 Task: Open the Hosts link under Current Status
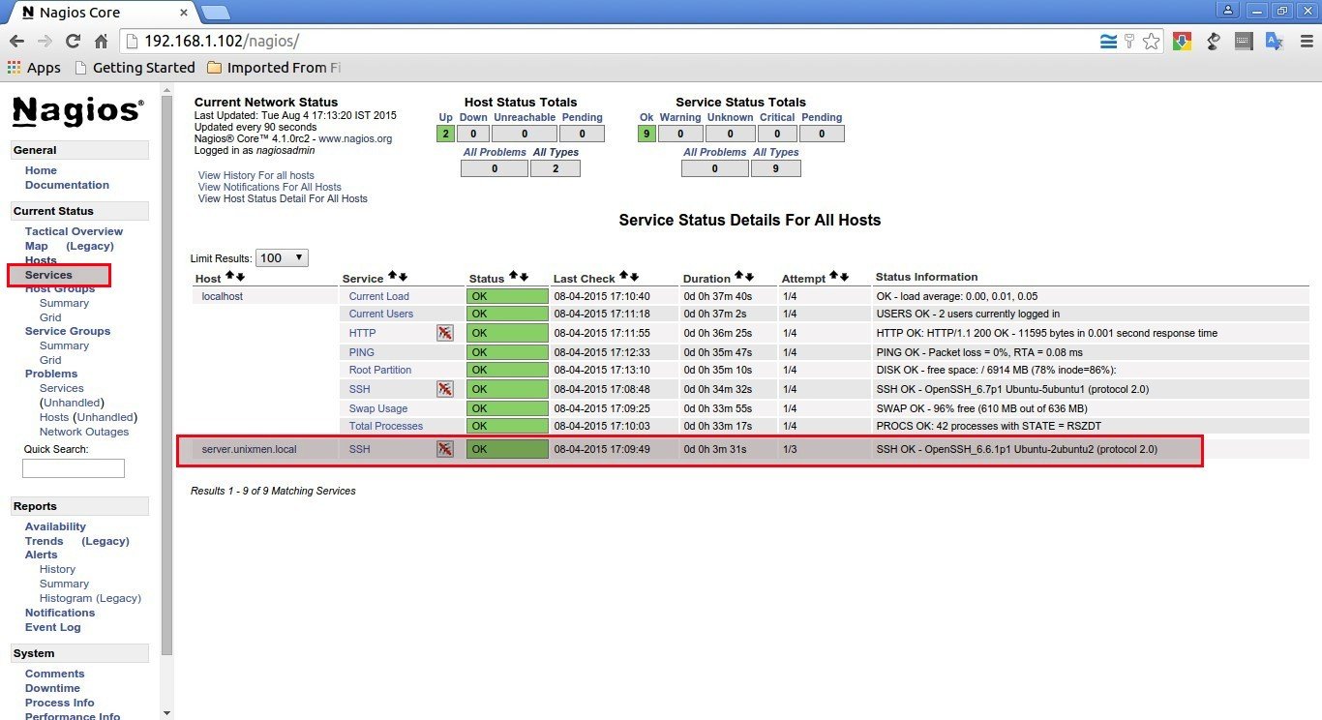pos(41,260)
